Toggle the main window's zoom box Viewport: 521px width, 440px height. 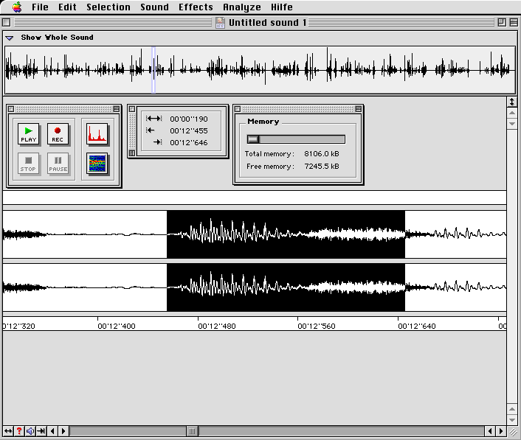[502, 23]
